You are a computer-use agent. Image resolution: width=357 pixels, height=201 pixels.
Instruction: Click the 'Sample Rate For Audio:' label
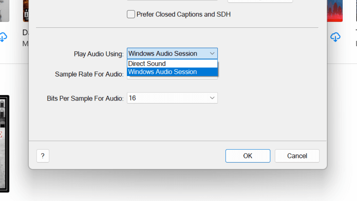coord(89,74)
